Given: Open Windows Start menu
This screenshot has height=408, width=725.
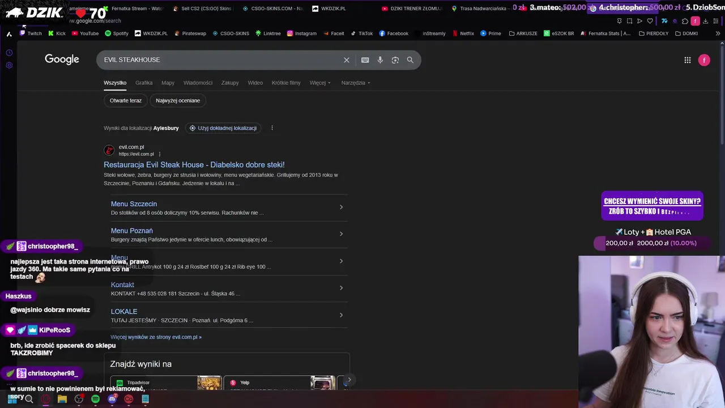Looking at the screenshot, I should (x=12, y=399).
